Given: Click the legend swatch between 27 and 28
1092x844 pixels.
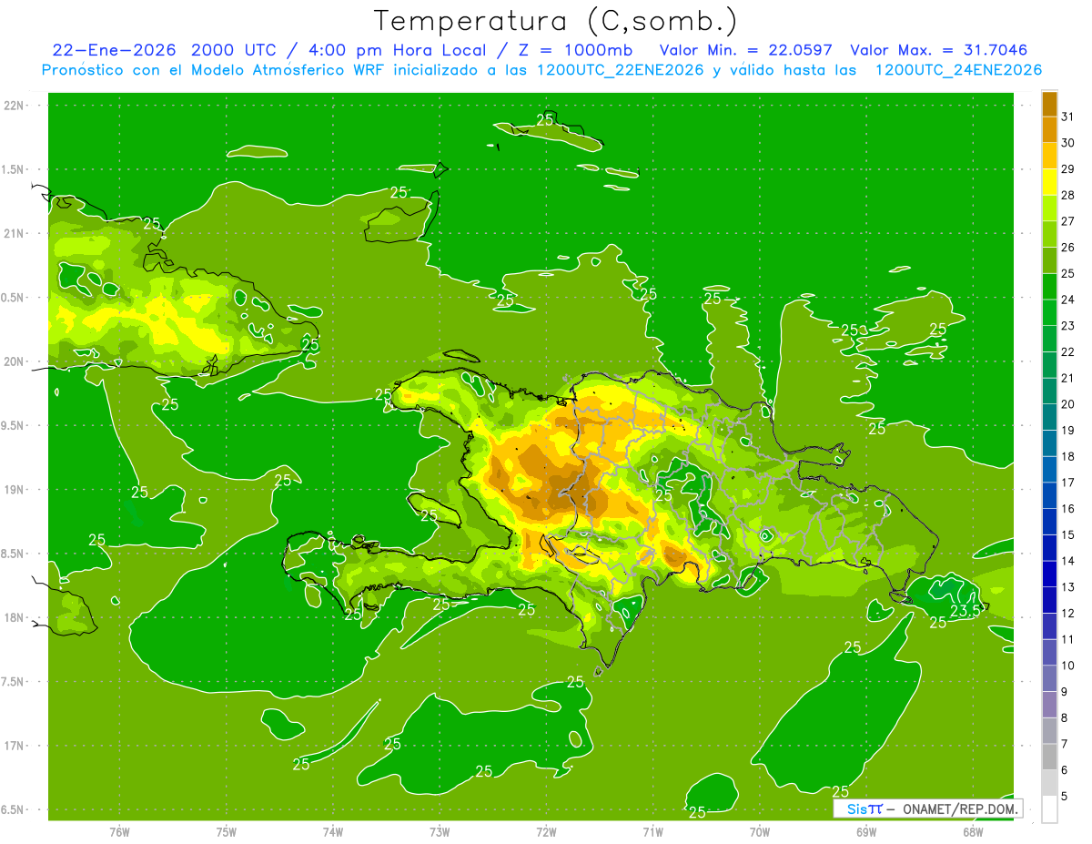Looking at the screenshot, I should [x=1049, y=208].
